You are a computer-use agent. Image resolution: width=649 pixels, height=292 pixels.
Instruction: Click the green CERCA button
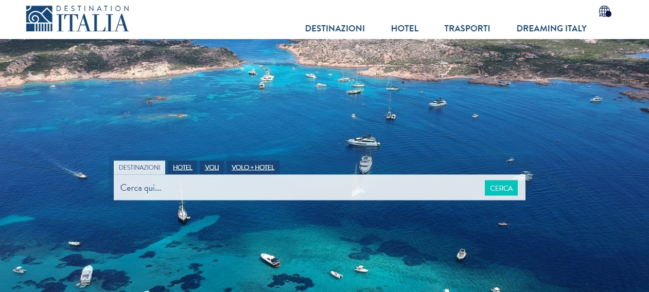point(501,188)
